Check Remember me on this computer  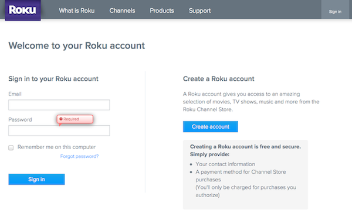(11, 147)
